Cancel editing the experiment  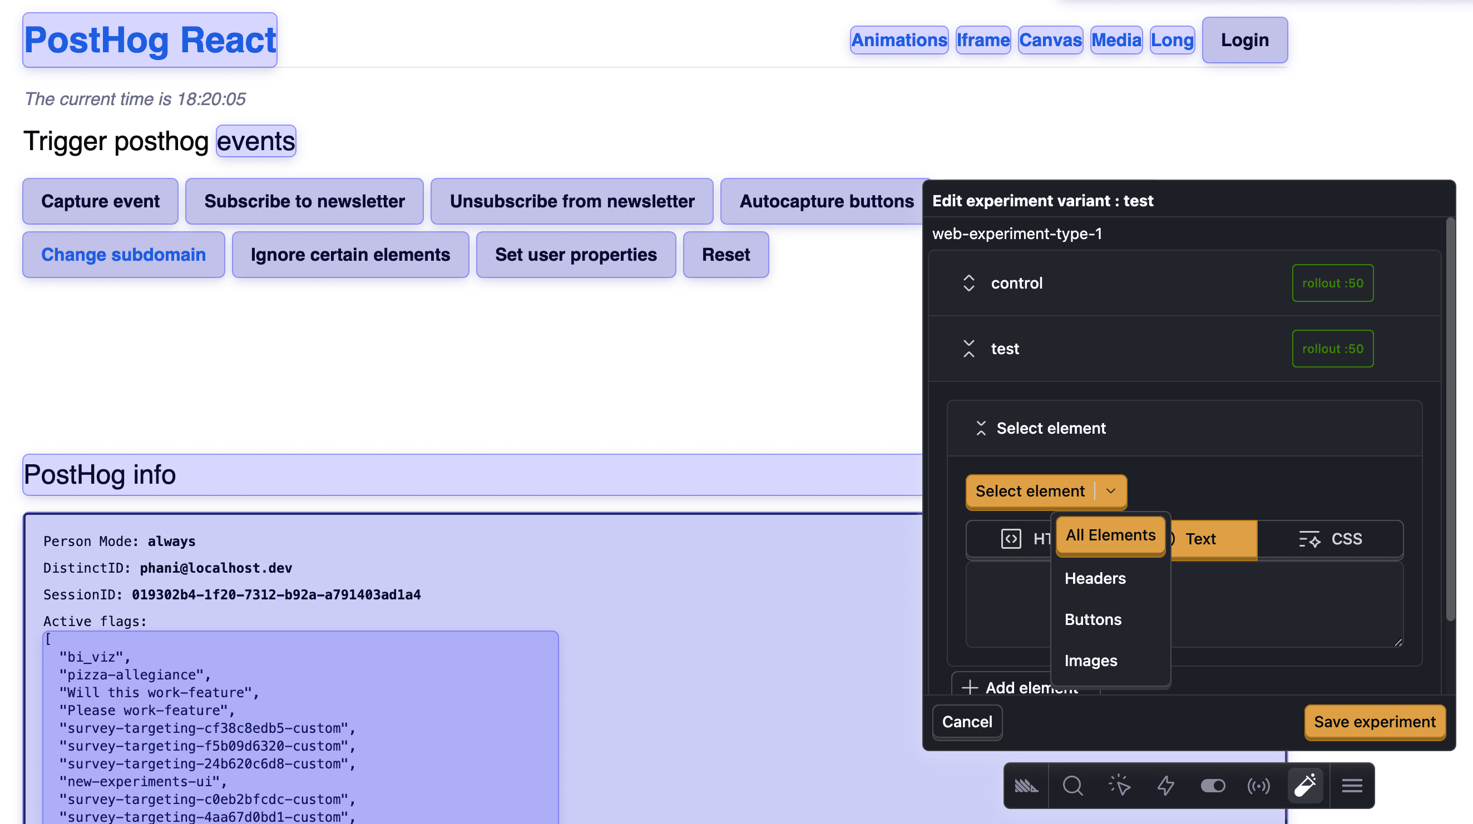[x=967, y=722]
